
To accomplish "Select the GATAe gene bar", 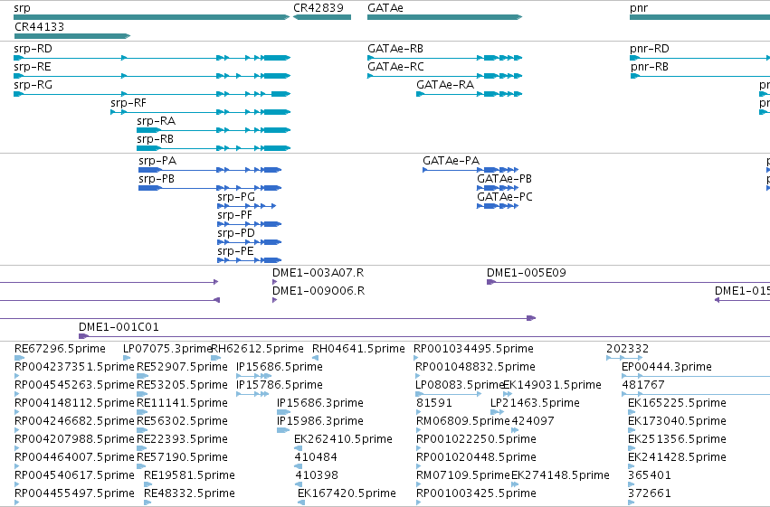I will tap(444, 17).
